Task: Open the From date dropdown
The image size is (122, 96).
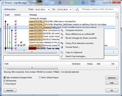Action: point(49,10)
